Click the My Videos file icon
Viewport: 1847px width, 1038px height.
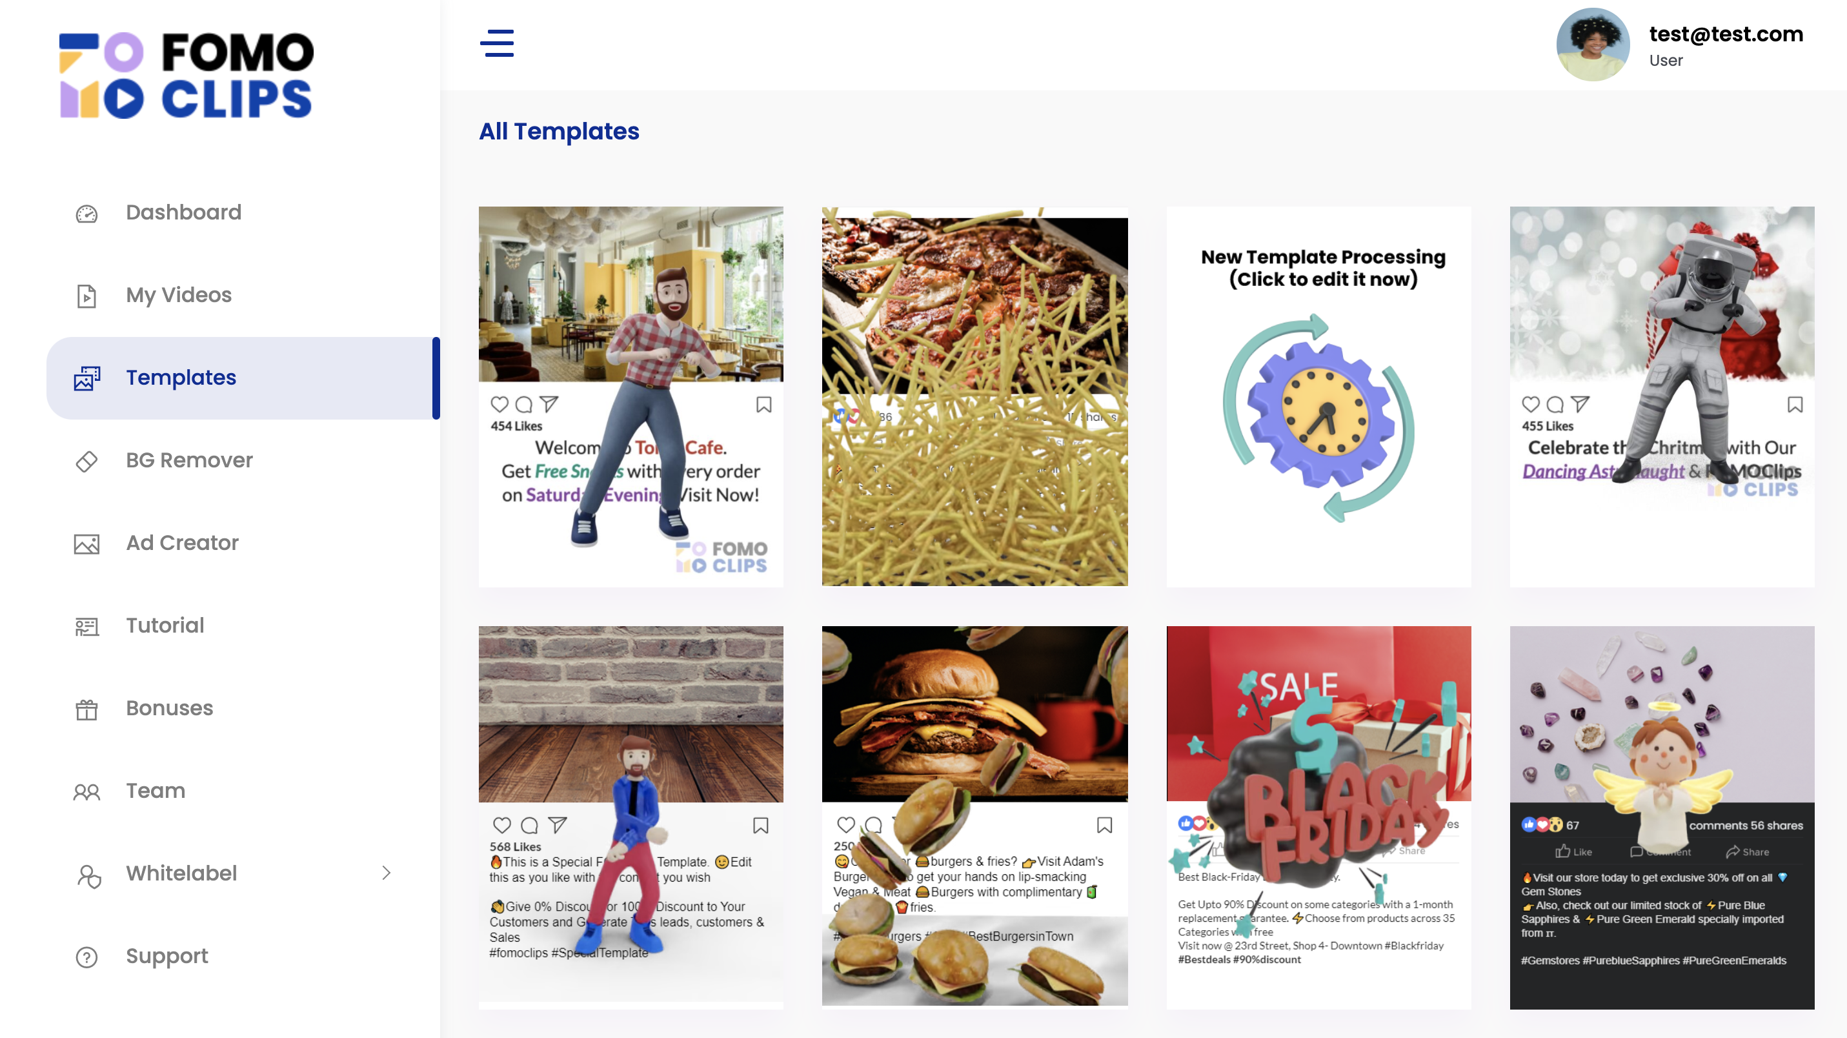(86, 296)
